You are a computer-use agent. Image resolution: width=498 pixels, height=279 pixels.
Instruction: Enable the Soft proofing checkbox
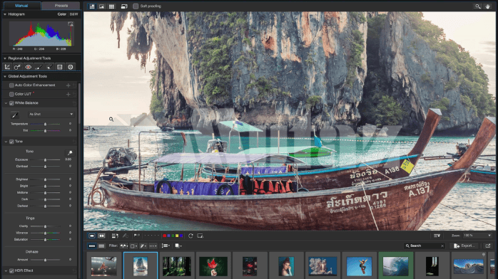coord(136,6)
